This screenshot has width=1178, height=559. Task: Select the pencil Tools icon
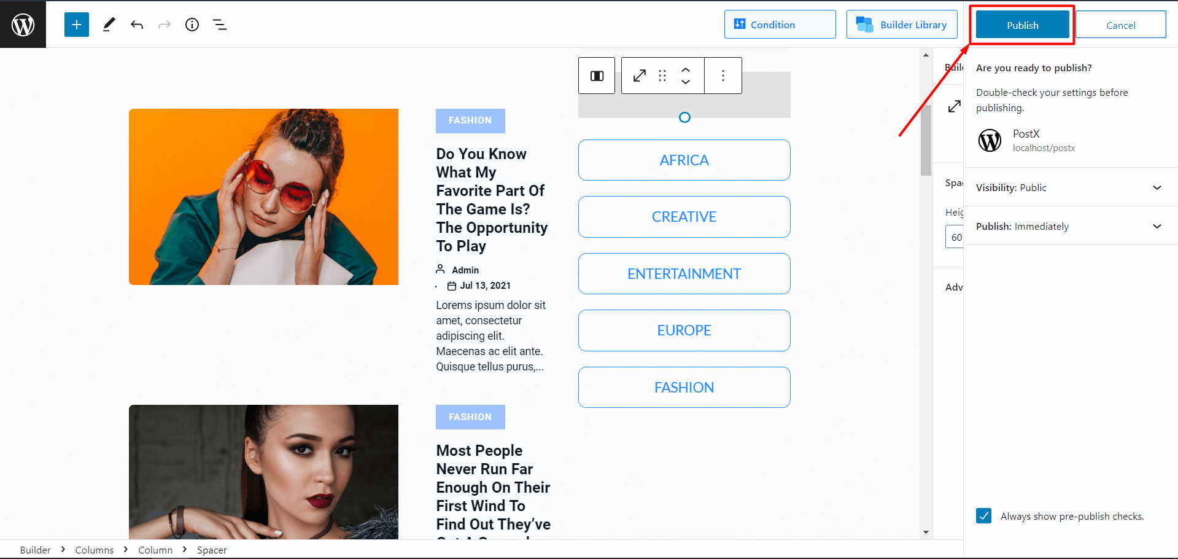(x=109, y=25)
